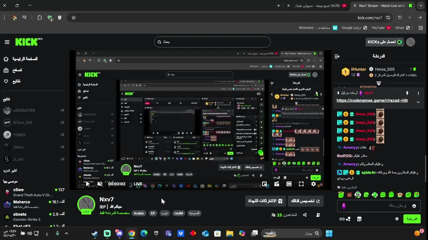Open the Kick hamburger side menu

pyautogui.click(x=7, y=42)
